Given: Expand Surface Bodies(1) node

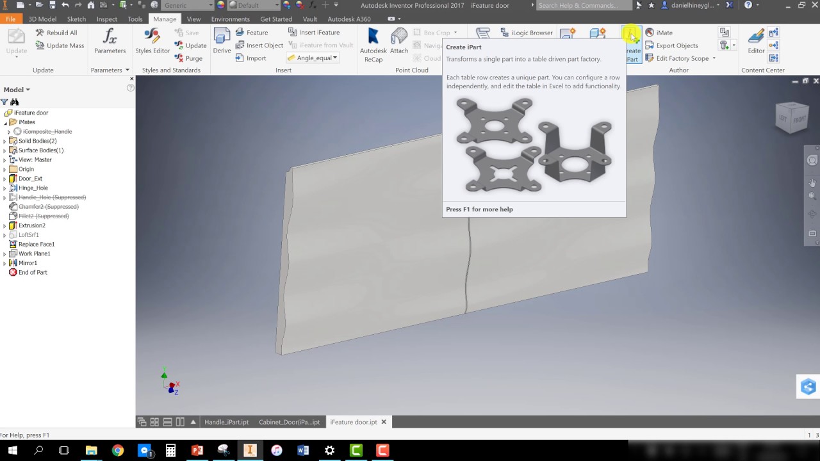Looking at the screenshot, I should point(4,150).
